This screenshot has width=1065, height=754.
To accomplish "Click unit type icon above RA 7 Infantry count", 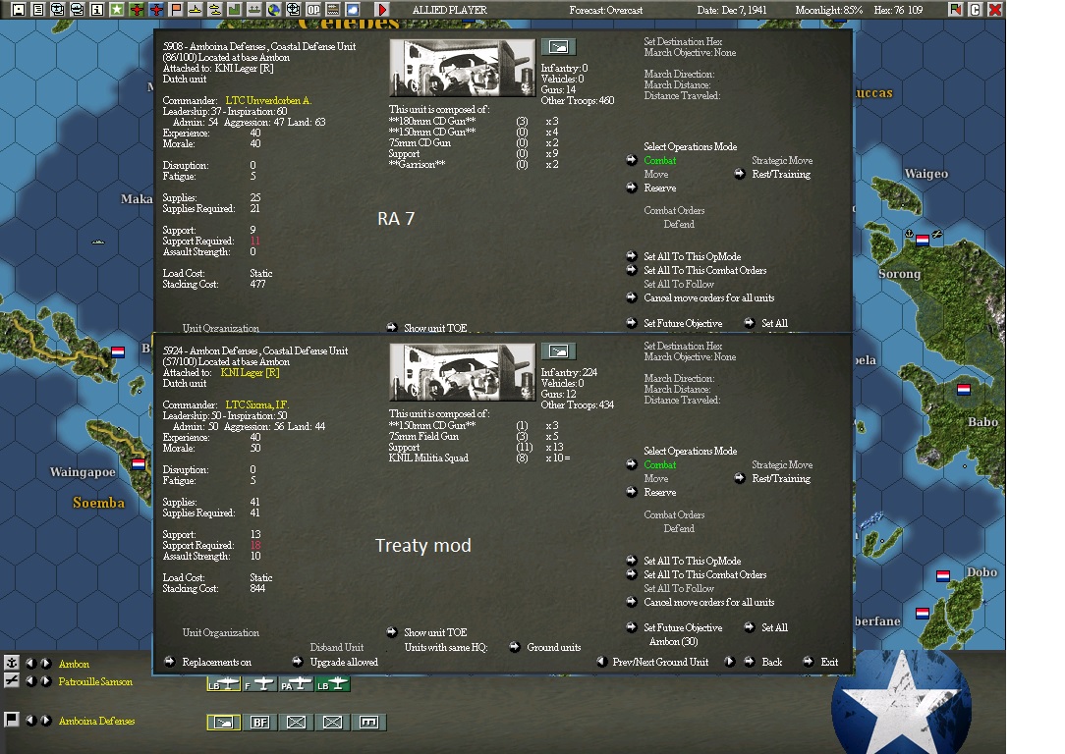I will 558,47.
